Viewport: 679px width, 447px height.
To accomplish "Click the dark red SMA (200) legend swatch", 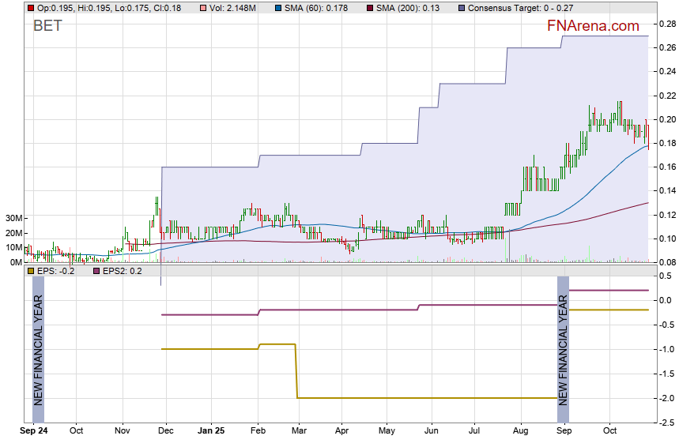I will click(368, 8).
